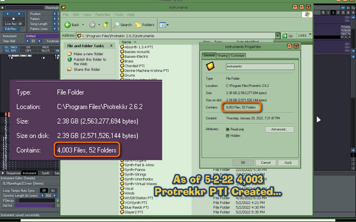Set Loop Tempo Auto Sync to Off

click(44, 191)
